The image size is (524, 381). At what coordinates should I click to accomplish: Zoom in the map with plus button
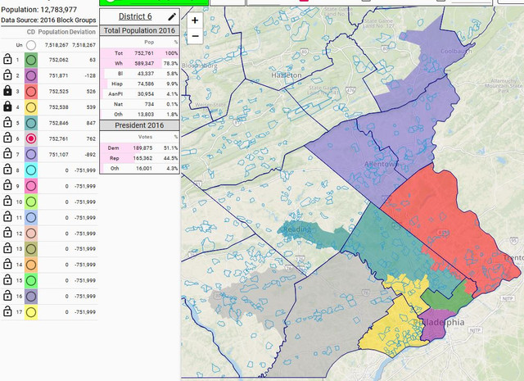tap(195, 20)
